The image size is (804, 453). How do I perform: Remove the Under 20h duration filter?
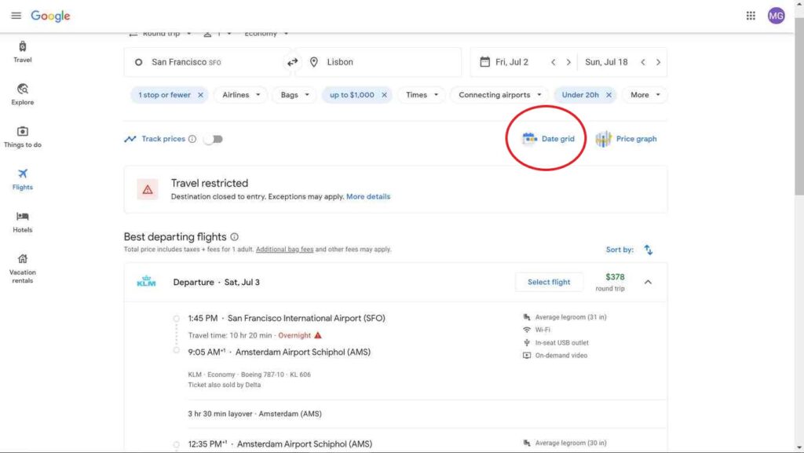pos(608,95)
